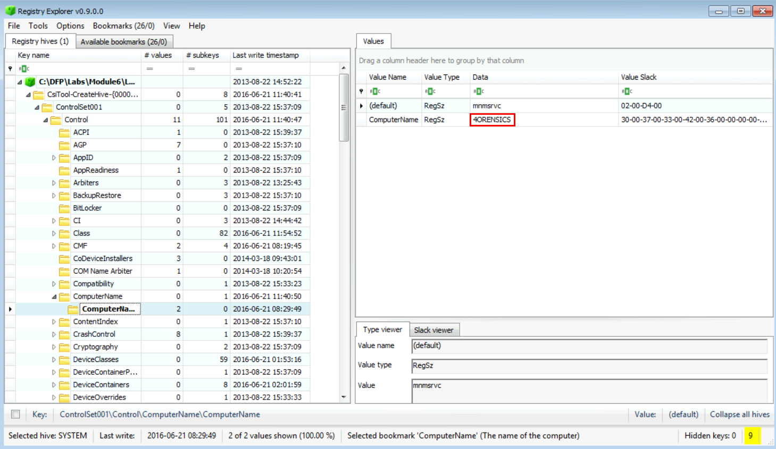The width and height of the screenshot is (776, 449).
Task: Sort by Value Name column header
Action: (x=394, y=77)
